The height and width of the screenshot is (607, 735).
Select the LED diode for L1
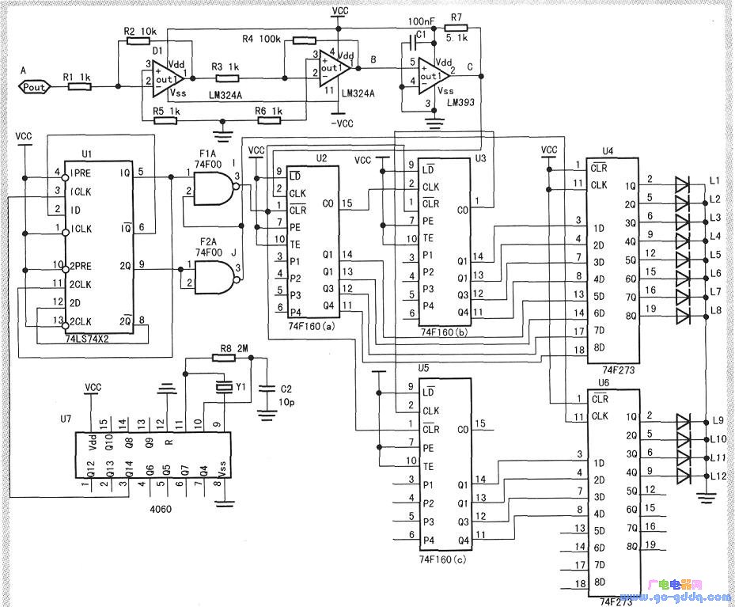tap(683, 184)
